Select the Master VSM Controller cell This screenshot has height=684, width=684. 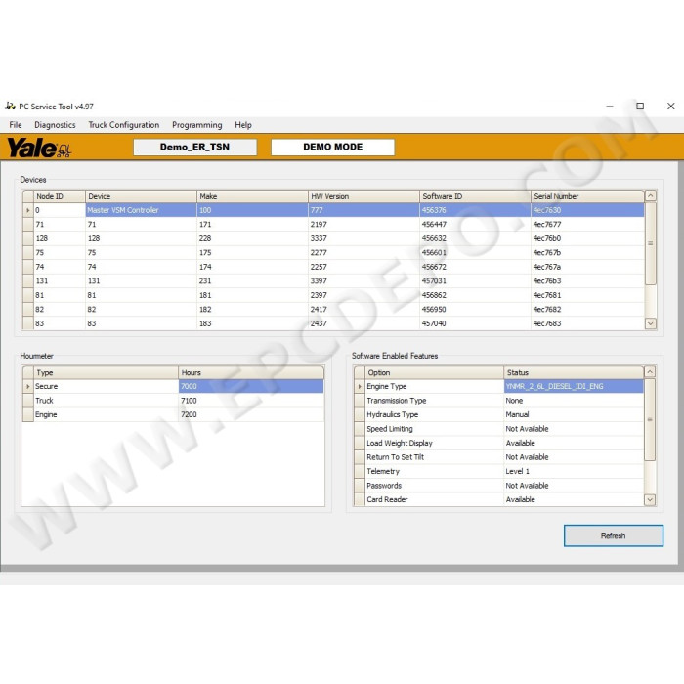click(141, 210)
